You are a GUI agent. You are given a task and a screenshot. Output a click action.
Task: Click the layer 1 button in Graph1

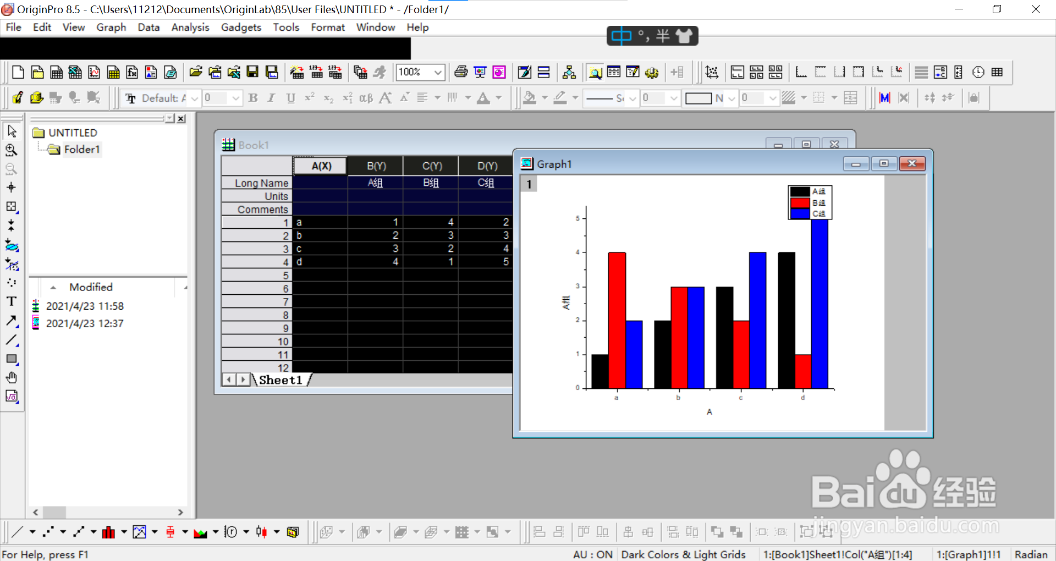coord(529,184)
